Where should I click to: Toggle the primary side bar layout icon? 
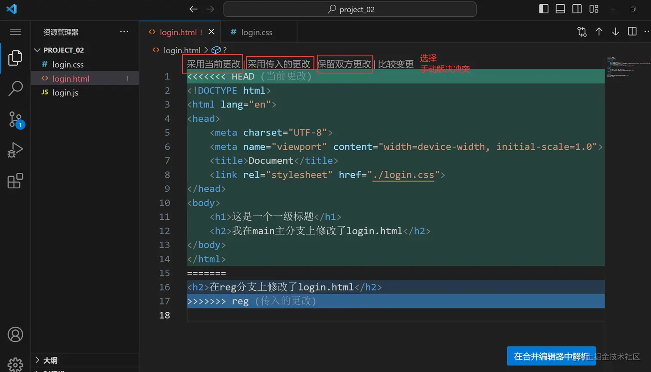[544, 9]
